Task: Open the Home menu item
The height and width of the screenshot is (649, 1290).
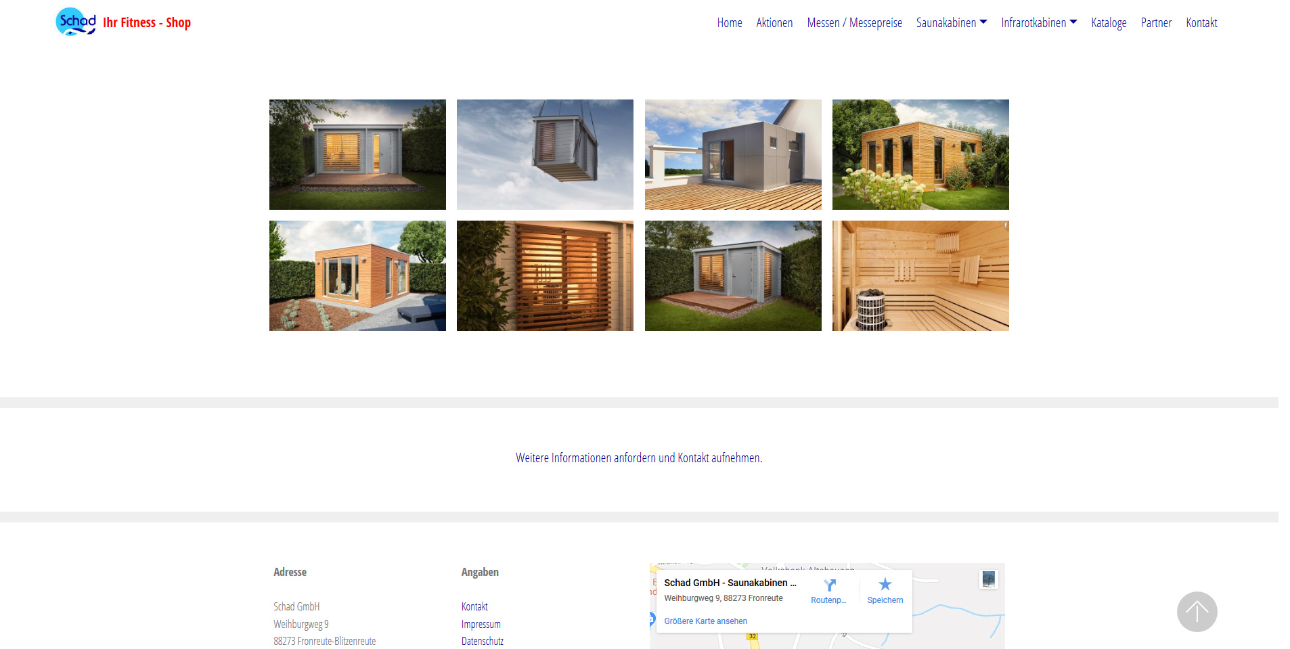Action: click(x=729, y=23)
